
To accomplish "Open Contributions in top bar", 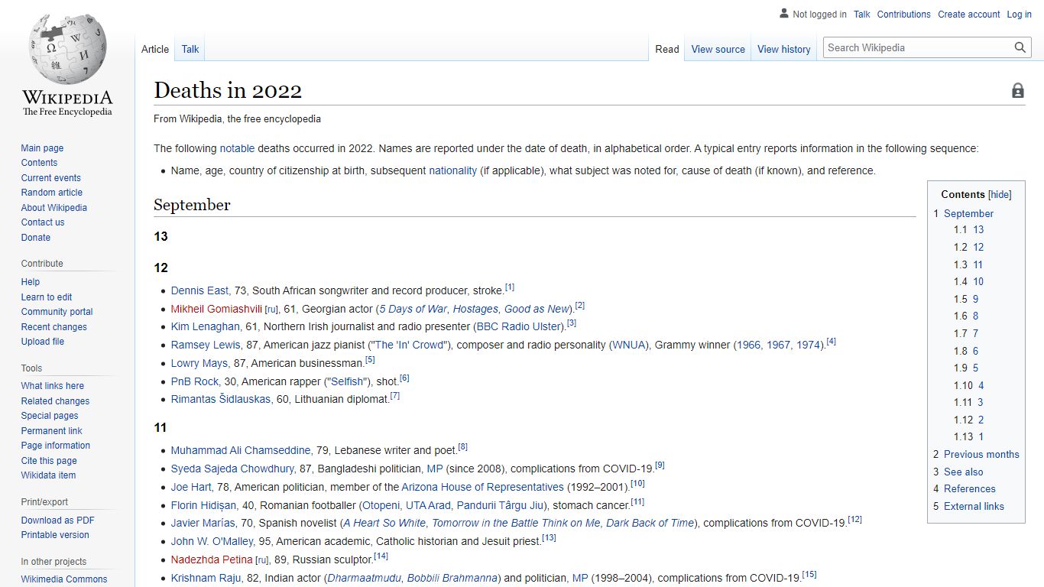I will pyautogui.click(x=904, y=15).
